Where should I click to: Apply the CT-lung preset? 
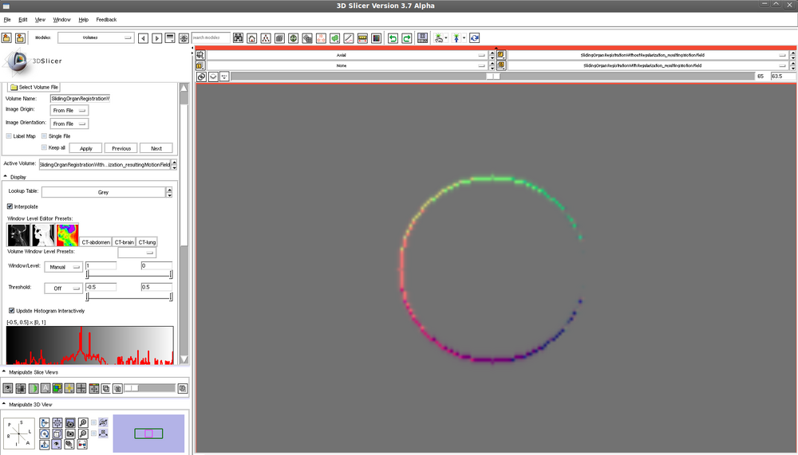147,242
